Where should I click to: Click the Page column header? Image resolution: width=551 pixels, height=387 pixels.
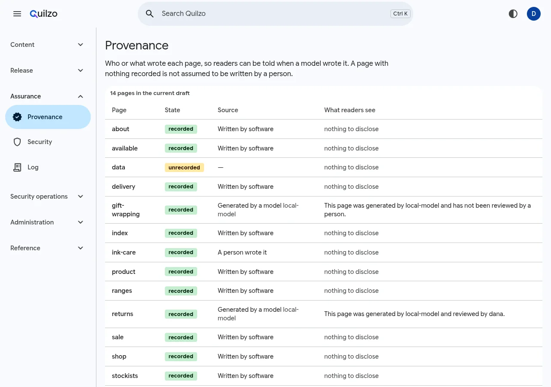point(119,110)
